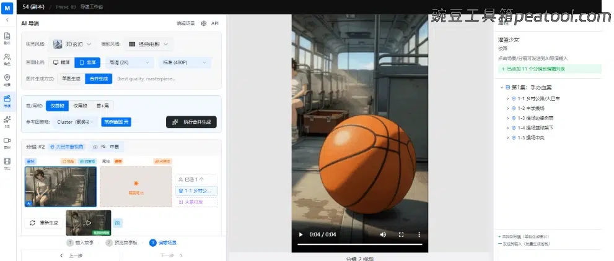Select the 竖屏 portrait aspect ratio option
The height and width of the screenshot is (261, 614).
click(87, 62)
